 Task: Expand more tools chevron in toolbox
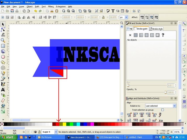pos(3,120)
